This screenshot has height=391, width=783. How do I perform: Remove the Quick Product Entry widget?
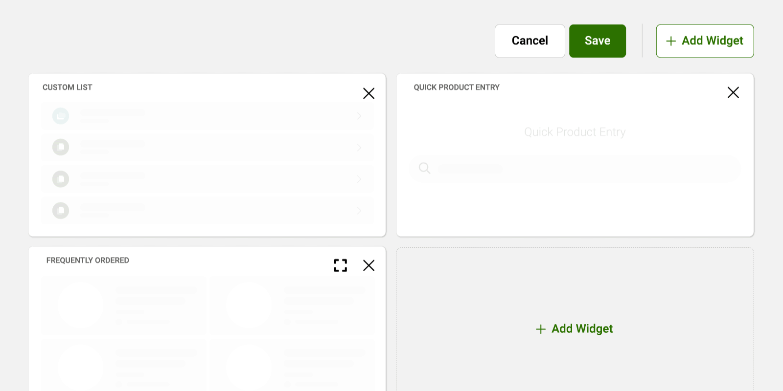tap(733, 92)
